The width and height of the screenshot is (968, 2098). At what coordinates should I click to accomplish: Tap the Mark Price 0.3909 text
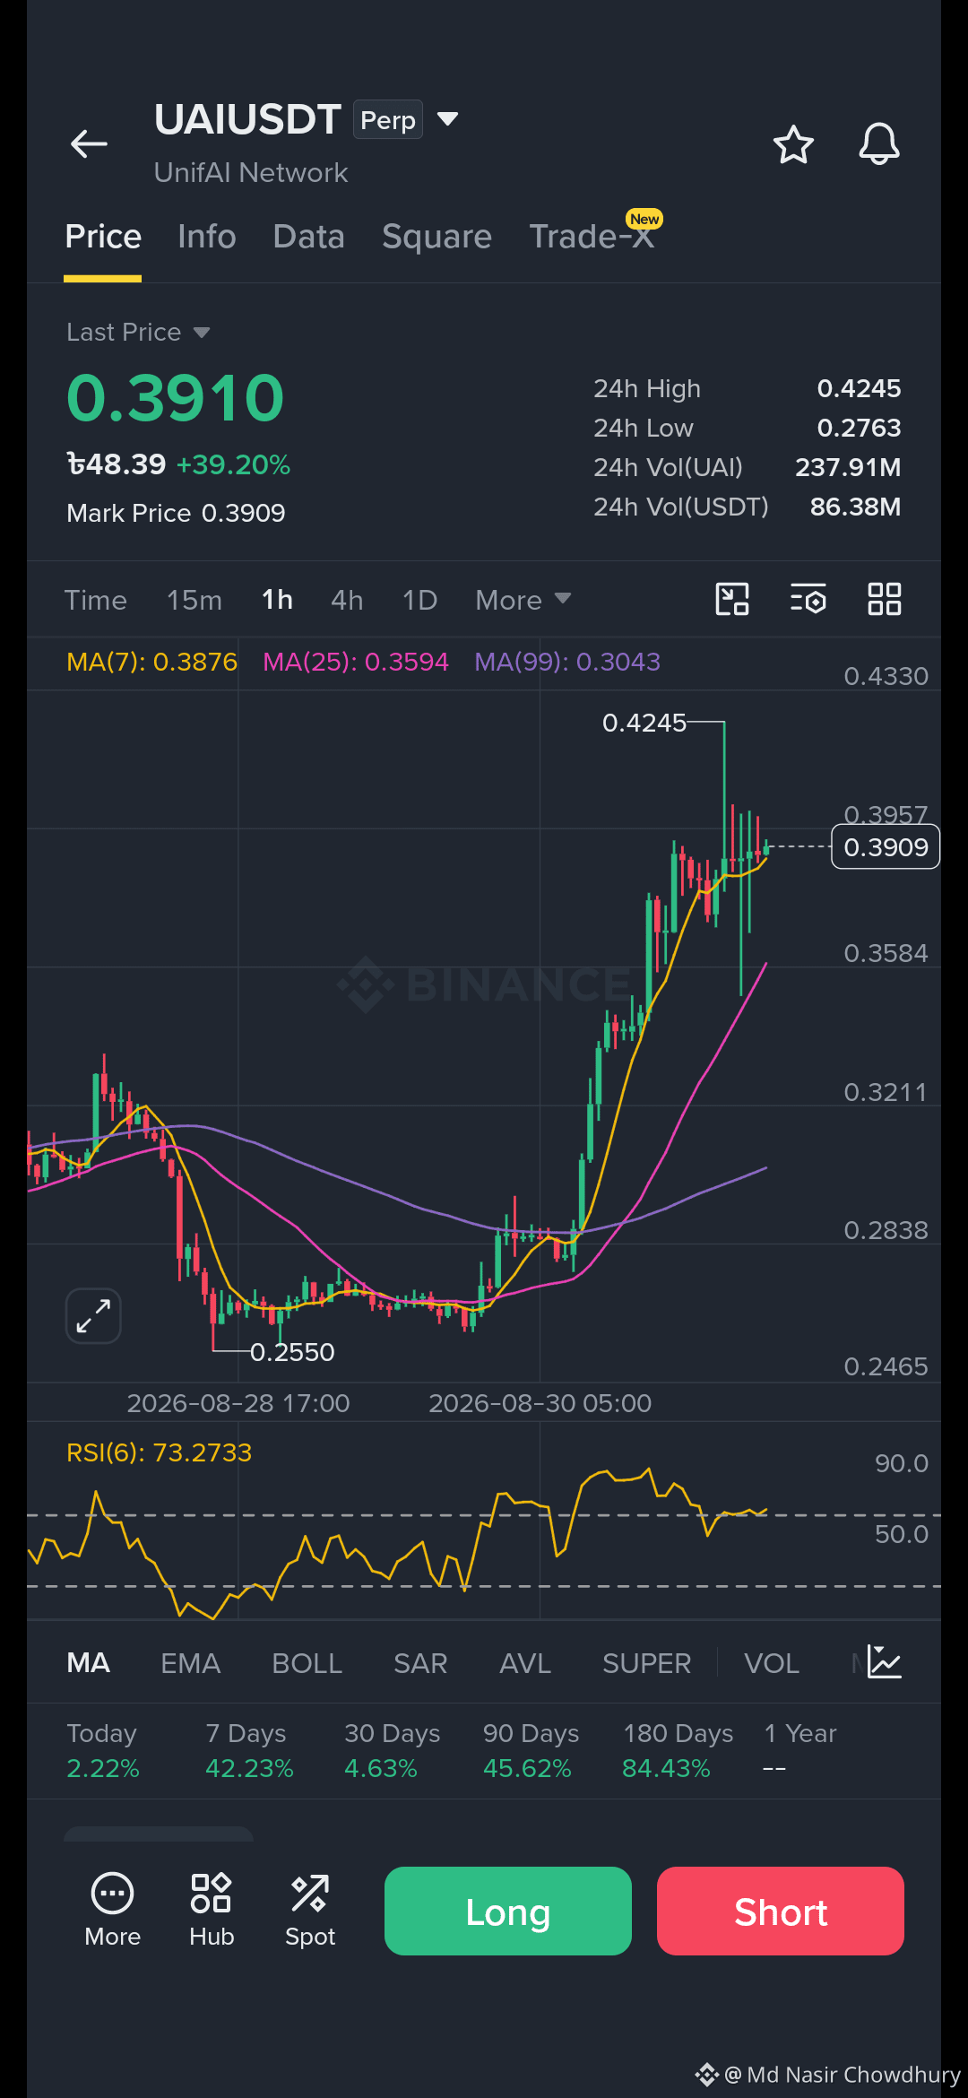tap(176, 513)
